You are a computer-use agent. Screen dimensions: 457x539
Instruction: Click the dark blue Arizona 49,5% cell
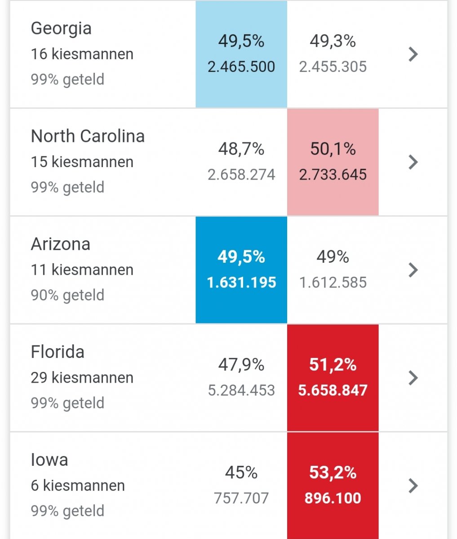(x=241, y=269)
